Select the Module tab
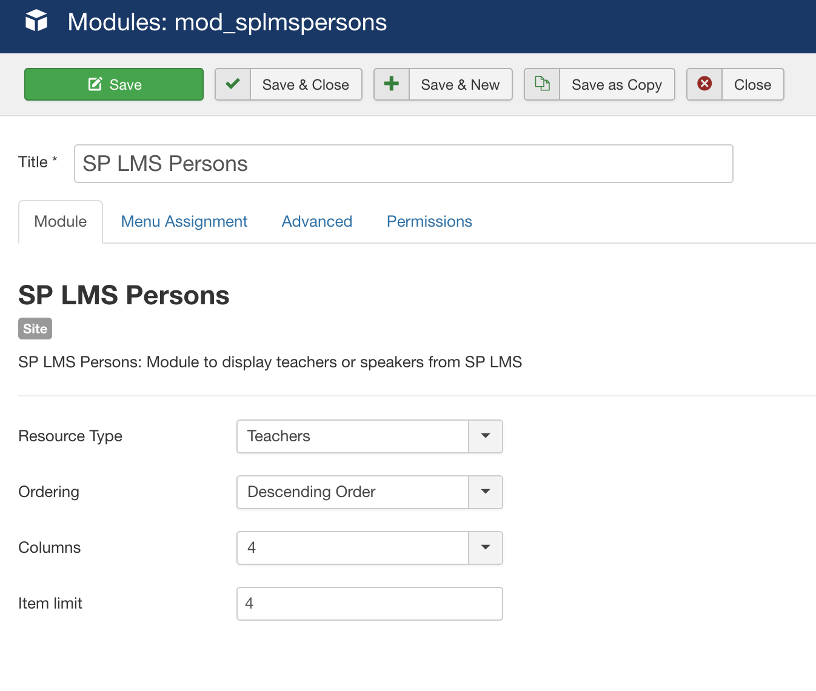 [61, 222]
